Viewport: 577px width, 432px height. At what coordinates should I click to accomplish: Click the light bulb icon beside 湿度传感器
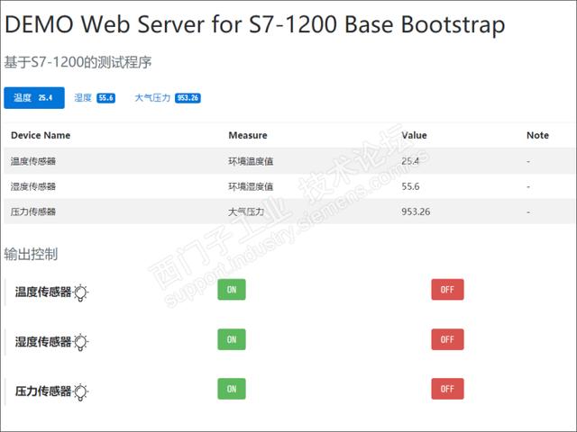[x=81, y=342]
